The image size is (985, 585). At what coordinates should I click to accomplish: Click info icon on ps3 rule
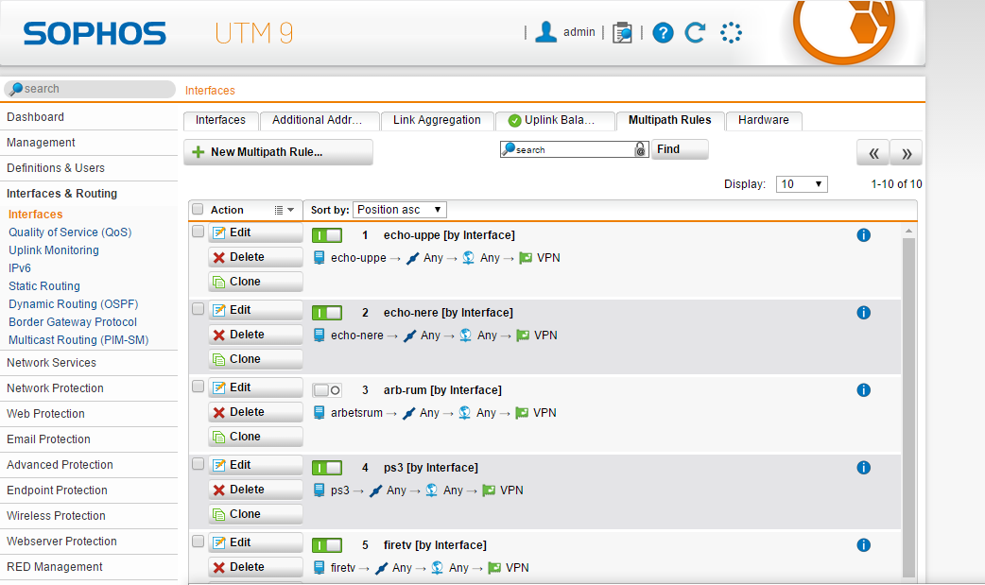863,467
